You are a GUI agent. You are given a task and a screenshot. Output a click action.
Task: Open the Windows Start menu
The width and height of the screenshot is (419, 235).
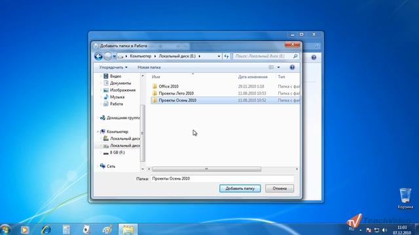click(x=5, y=229)
